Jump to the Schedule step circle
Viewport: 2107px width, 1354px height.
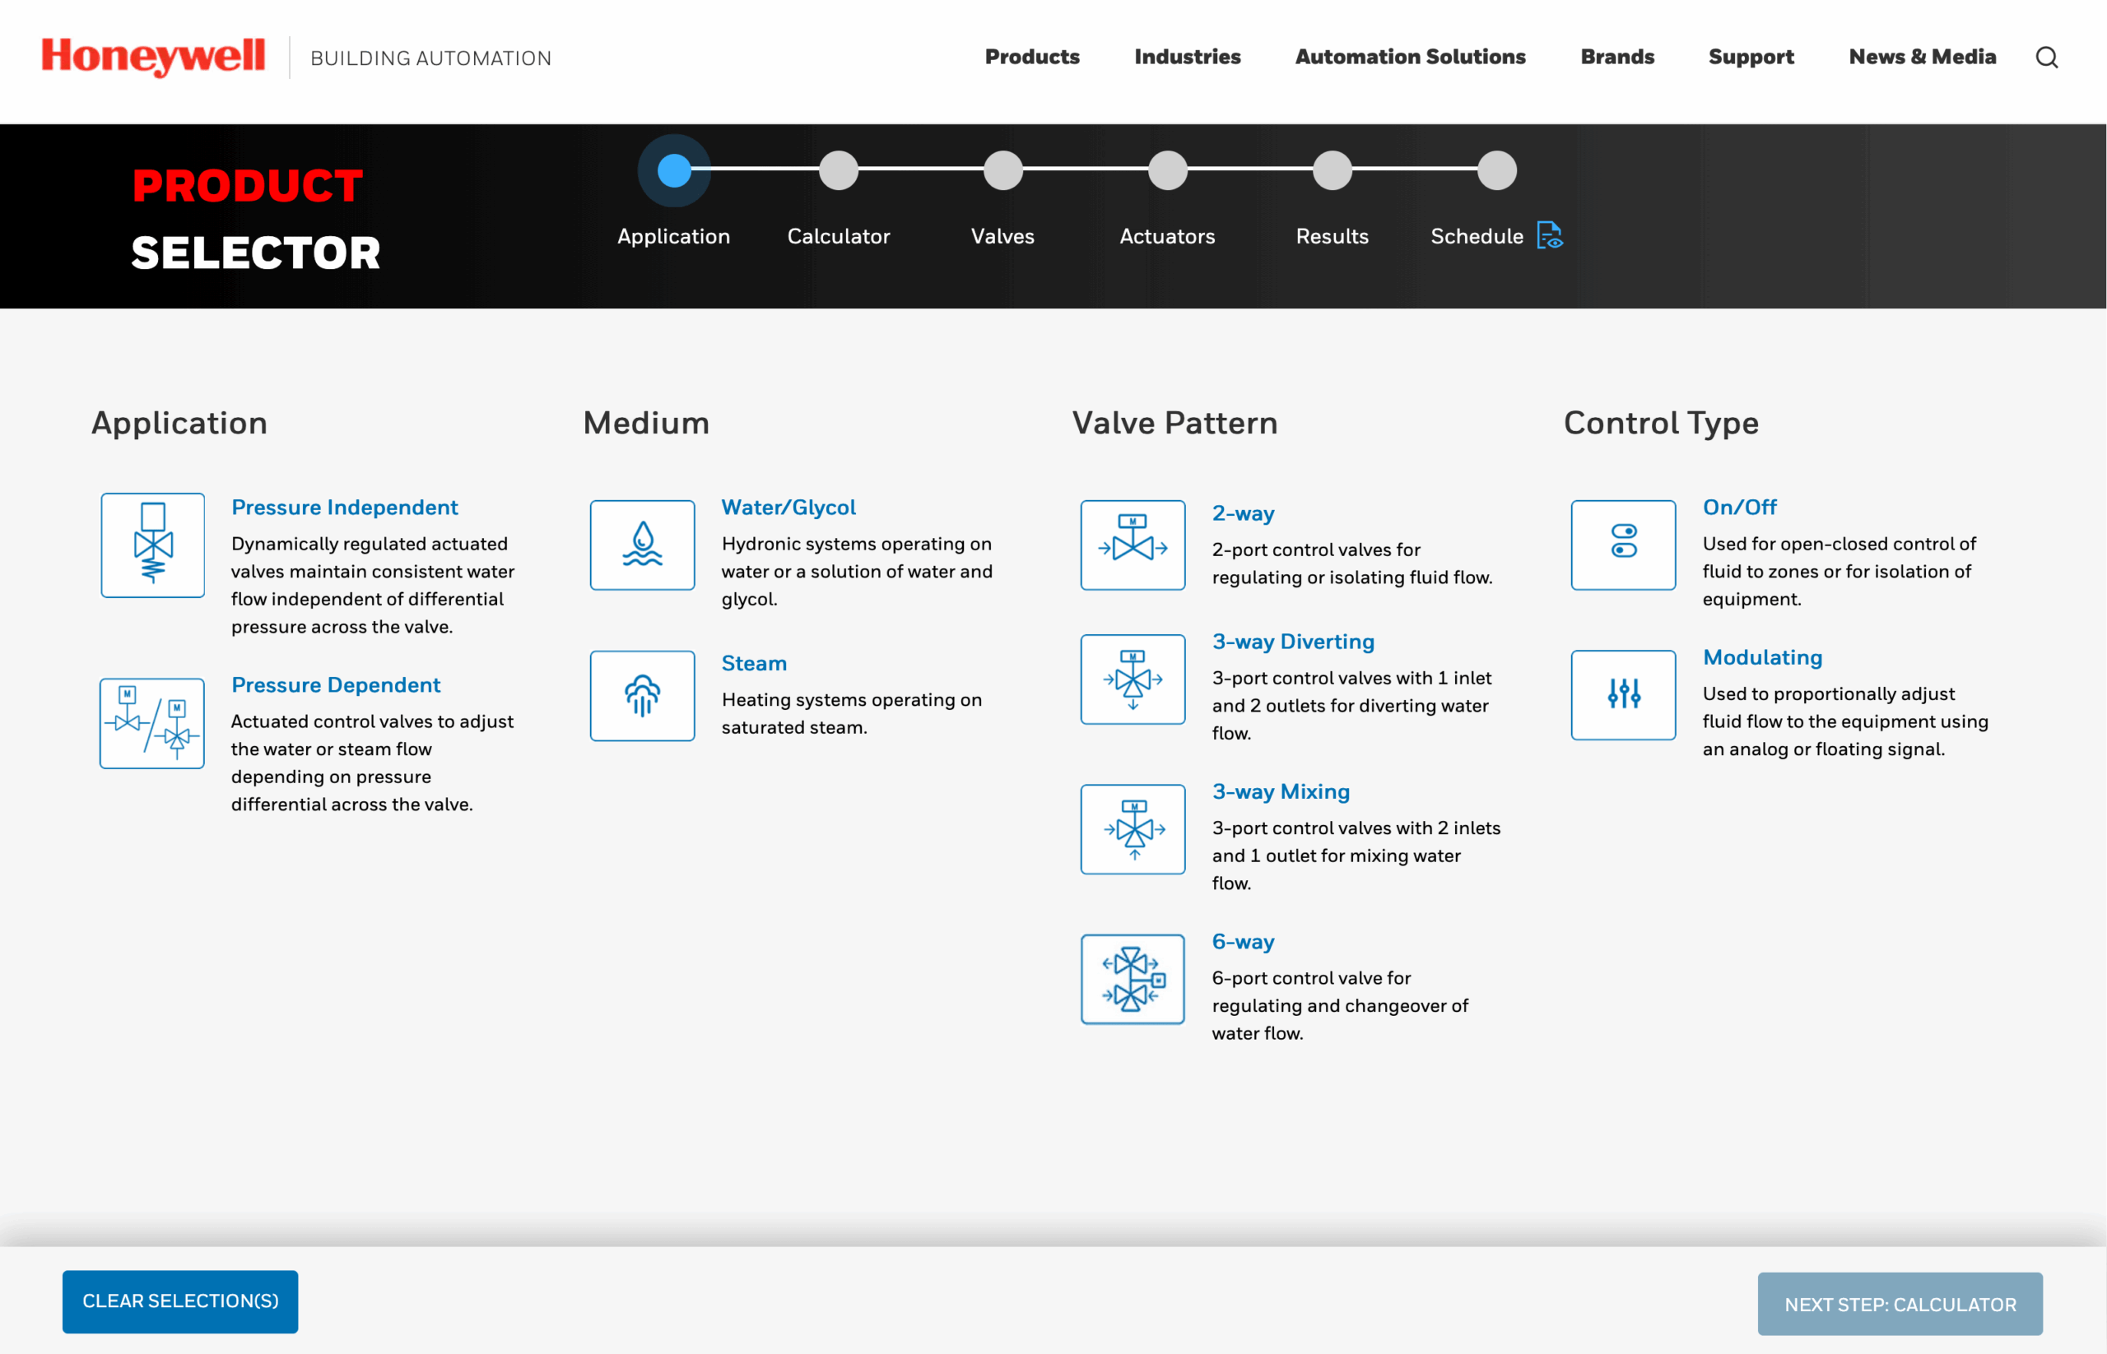(x=1496, y=170)
